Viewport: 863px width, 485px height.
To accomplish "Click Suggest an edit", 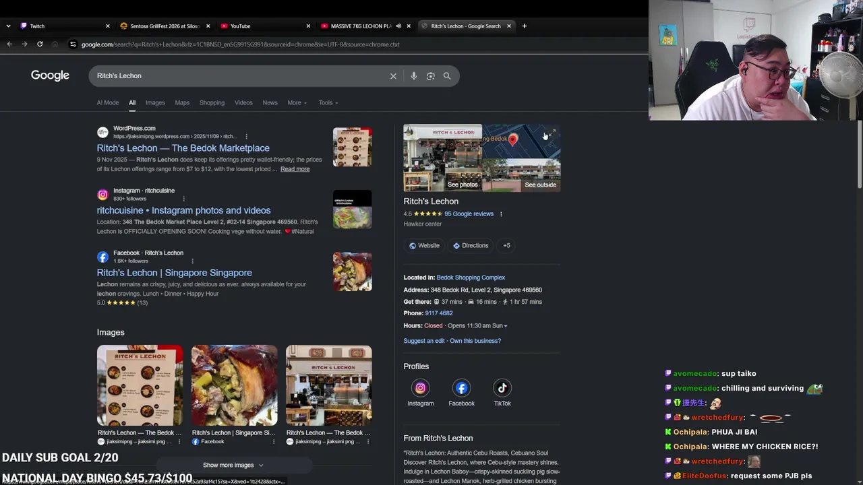I will tap(424, 341).
